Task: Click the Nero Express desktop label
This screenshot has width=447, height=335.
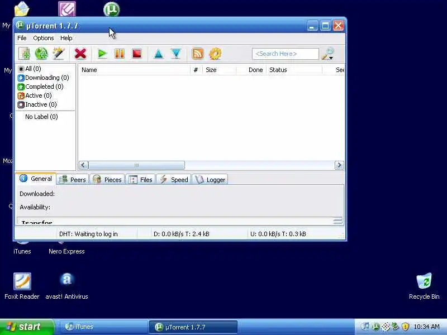Action: point(66,252)
